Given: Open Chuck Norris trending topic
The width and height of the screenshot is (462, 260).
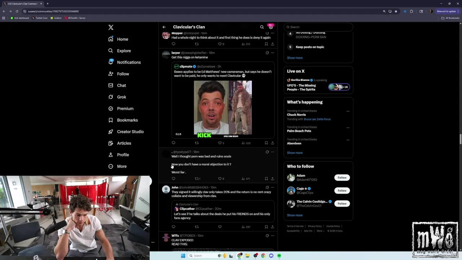Looking at the screenshot, I should coord(296,115).
